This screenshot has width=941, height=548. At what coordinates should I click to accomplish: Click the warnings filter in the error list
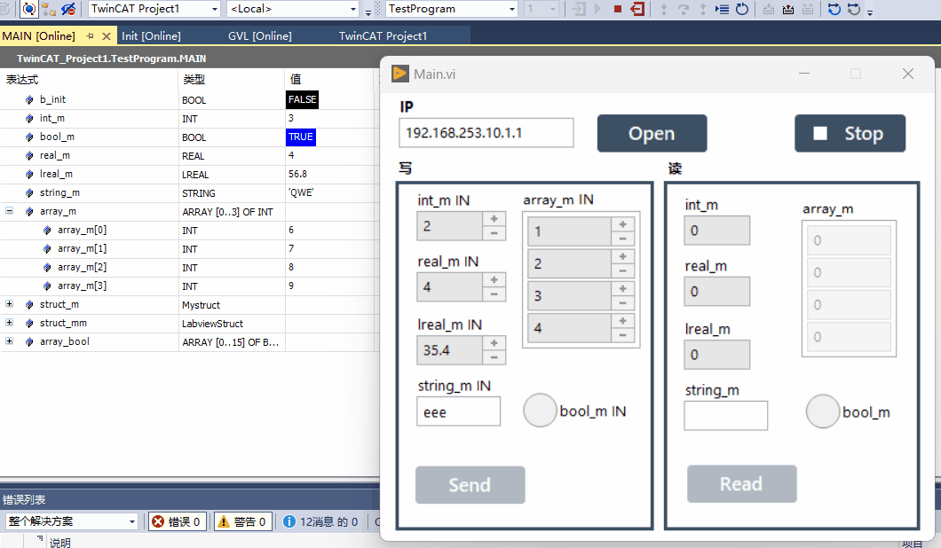(242, 521)
